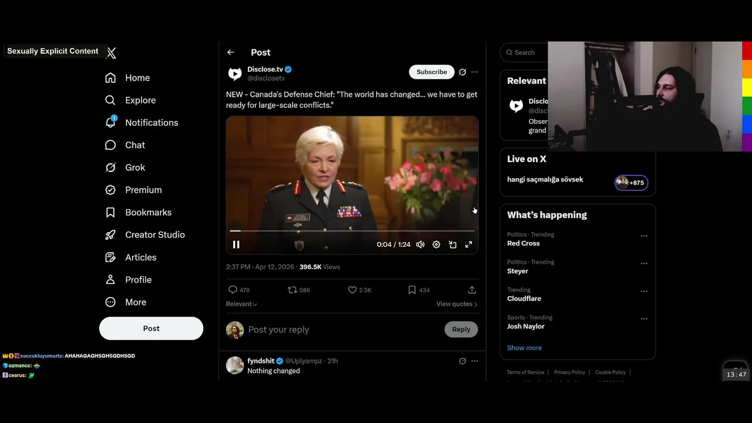The width and height of the screenshot is (752, 423).
Task: Click the 396.5K Views count
Action: [x=320, y=267]
